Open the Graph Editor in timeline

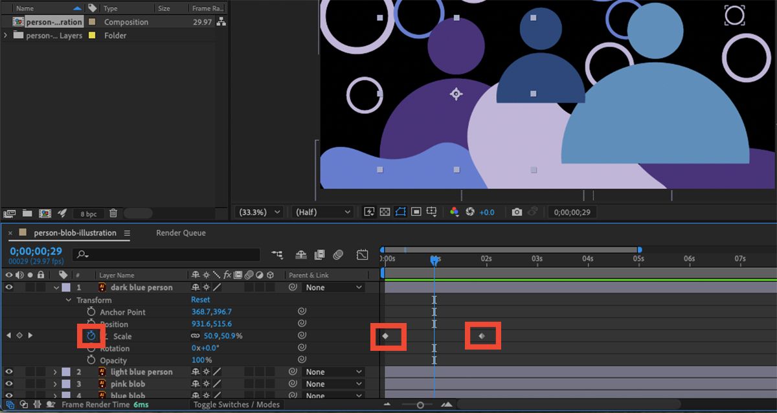pyautogui.click(x=362, y=255)
